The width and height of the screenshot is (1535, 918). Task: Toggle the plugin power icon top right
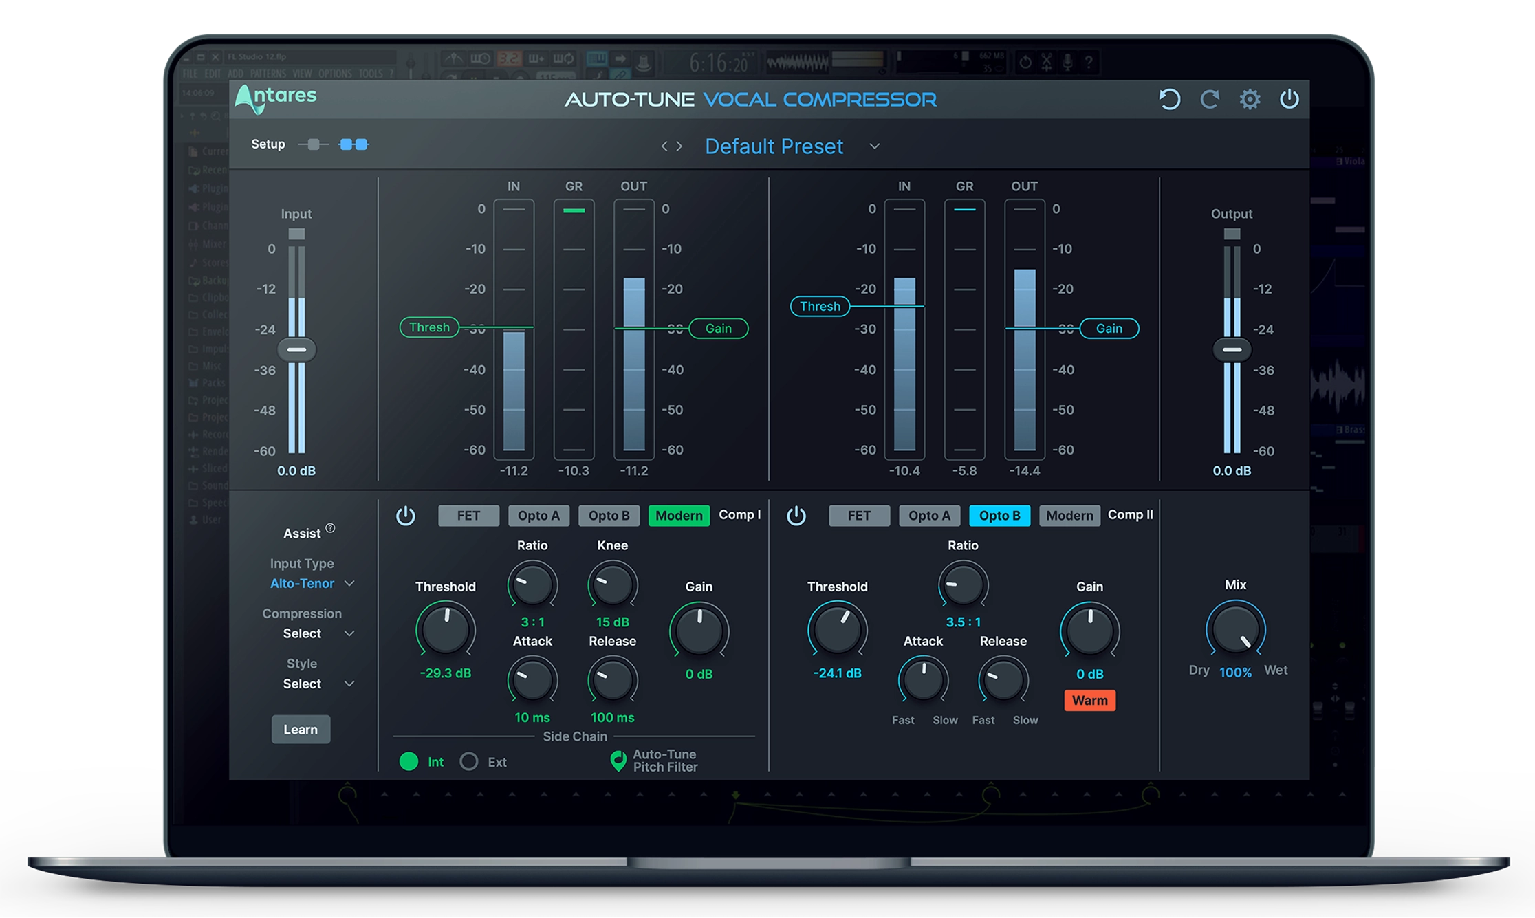tap(1289, 99)
